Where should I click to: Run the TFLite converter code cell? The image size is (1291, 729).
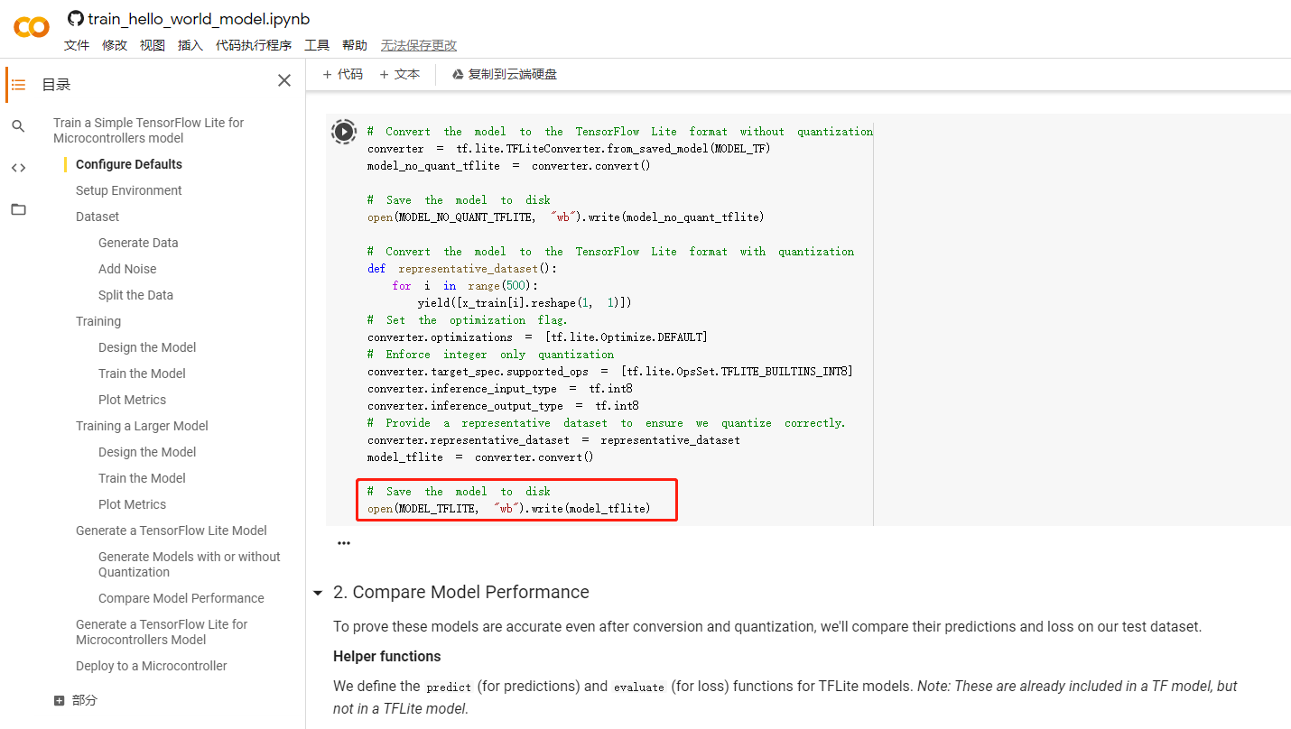coord(344,132)
